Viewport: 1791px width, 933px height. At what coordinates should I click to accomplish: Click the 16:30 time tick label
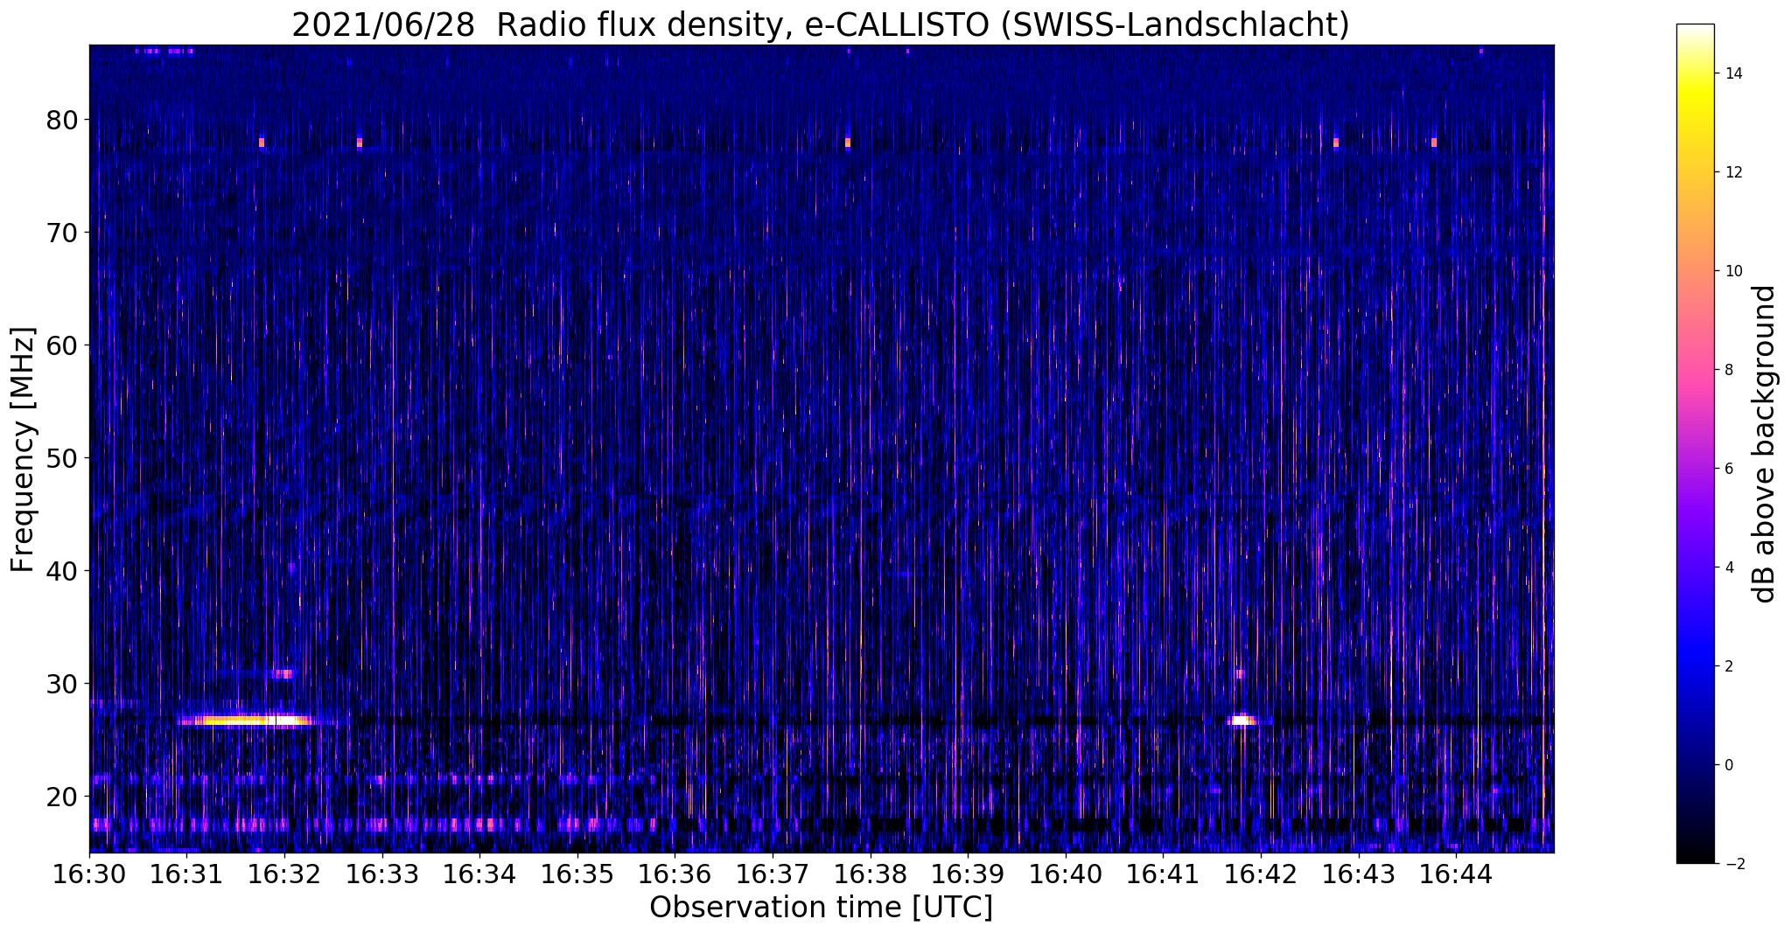(x=89, y=874)
